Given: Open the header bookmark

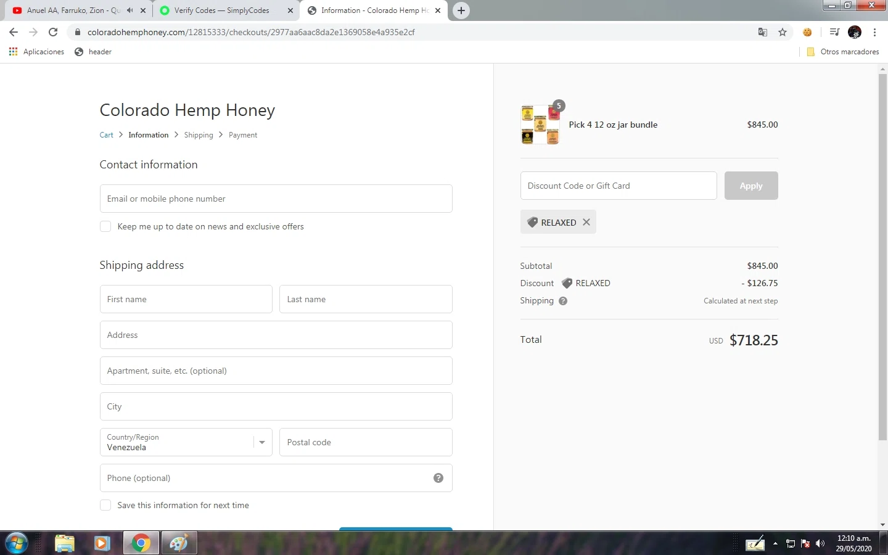Looking at the screenshot, I should (93, 52).
